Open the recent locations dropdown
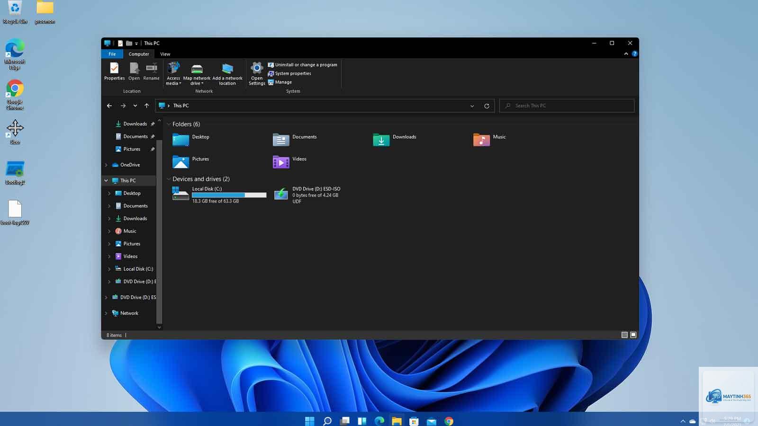 pyautogui.click(x=135, y=106)
